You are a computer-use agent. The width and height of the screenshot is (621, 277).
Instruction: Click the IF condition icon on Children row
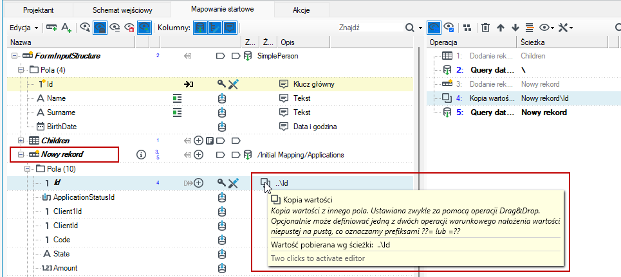coord(210,141)
